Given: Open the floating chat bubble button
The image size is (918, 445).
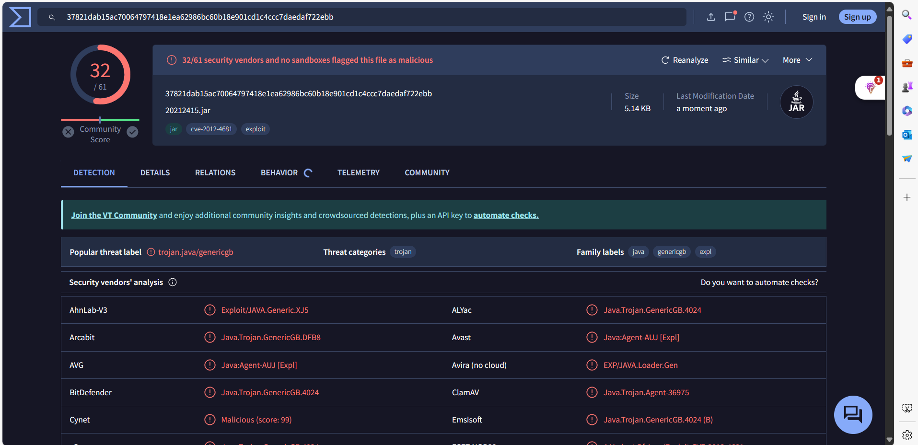Looking at the screenshot, I should point(853,414).
